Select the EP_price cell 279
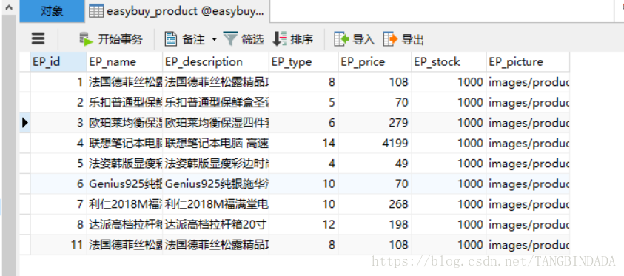This screenshot has height=276, width=624. click(375, 123)
